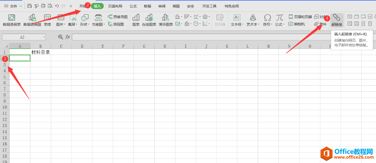
Task: Open the 文件 file menu
Action: pyautogui.click(x=14, y=6)
